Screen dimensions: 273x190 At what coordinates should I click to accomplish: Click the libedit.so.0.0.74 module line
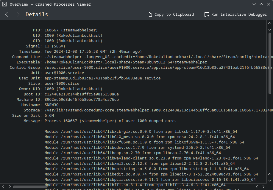pyautogui.click(x=151, y=174)
